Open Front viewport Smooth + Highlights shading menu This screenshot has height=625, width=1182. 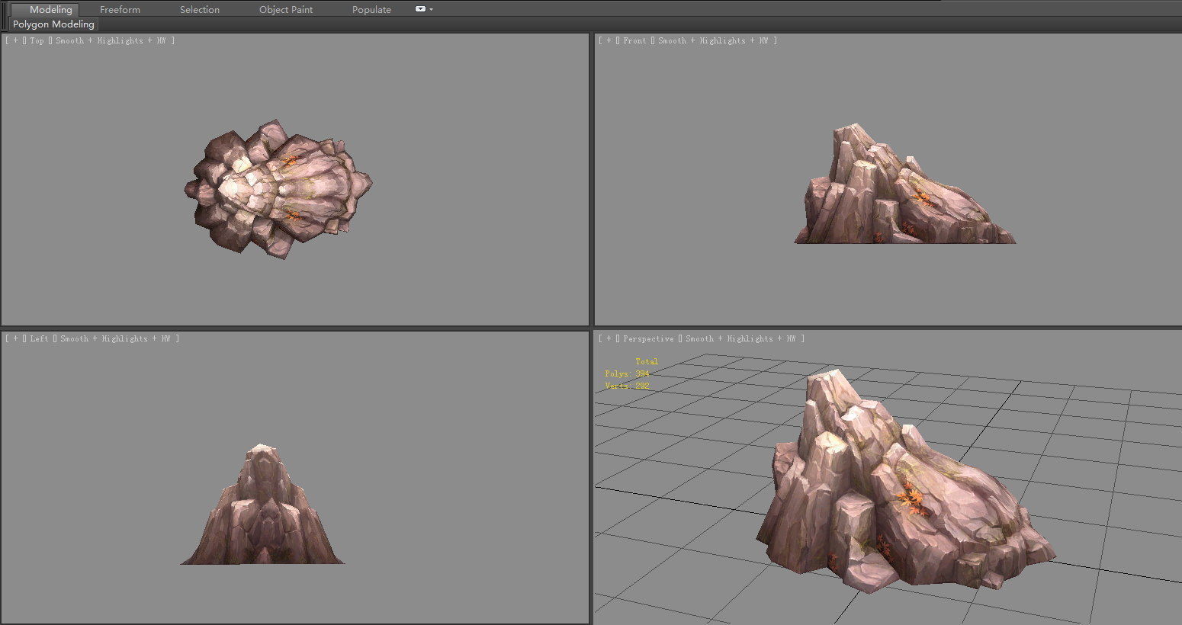(x=713, y=40)
